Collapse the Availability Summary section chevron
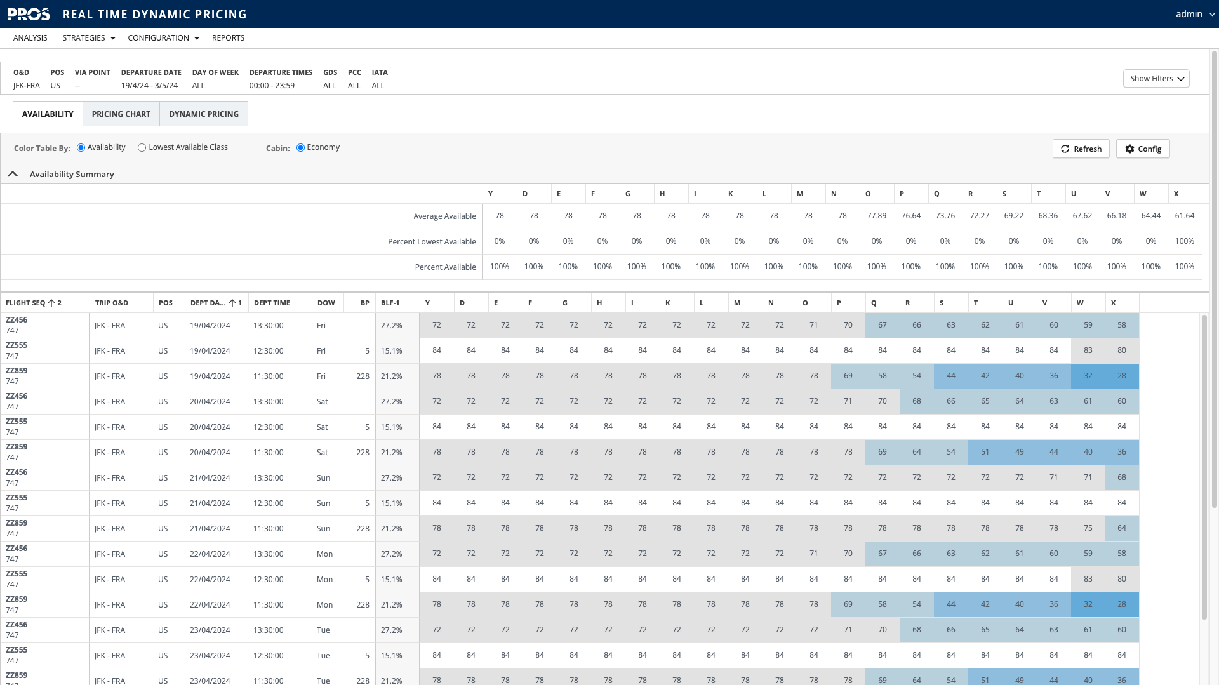The height and width of the screenshot is (685, 1219). 13,173
